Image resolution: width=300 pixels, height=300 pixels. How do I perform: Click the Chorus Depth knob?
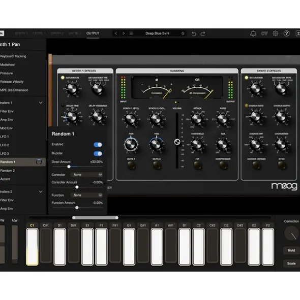[x=281, y=117]
